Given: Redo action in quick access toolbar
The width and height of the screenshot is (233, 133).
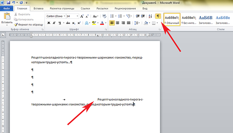Looking at the screenshot, I should point(21,2).
